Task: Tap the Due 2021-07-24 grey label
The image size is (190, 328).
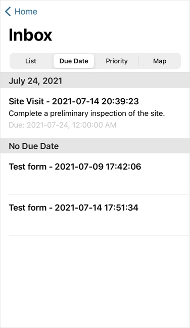Action: point(63,125)
